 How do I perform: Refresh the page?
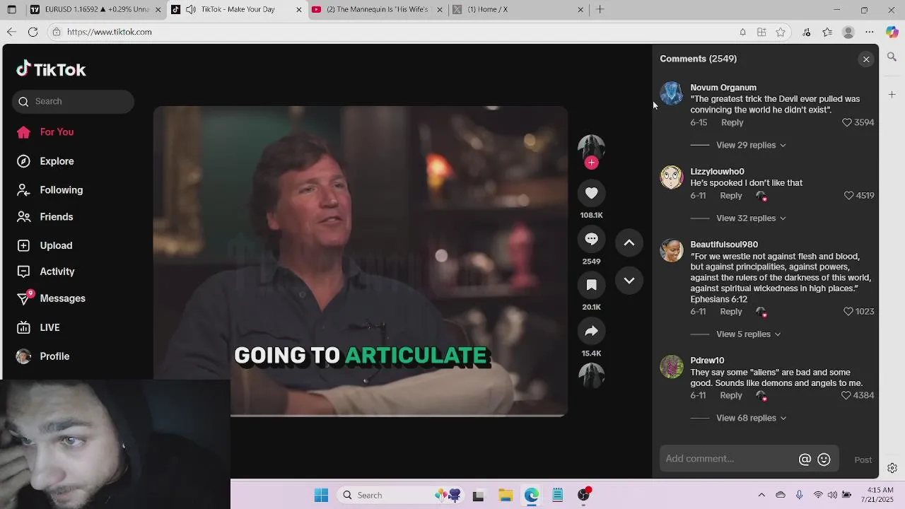pyautogui.click(x=33, y=32)
